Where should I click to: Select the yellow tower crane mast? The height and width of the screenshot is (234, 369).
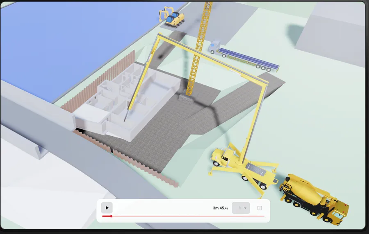click(198, 49)
